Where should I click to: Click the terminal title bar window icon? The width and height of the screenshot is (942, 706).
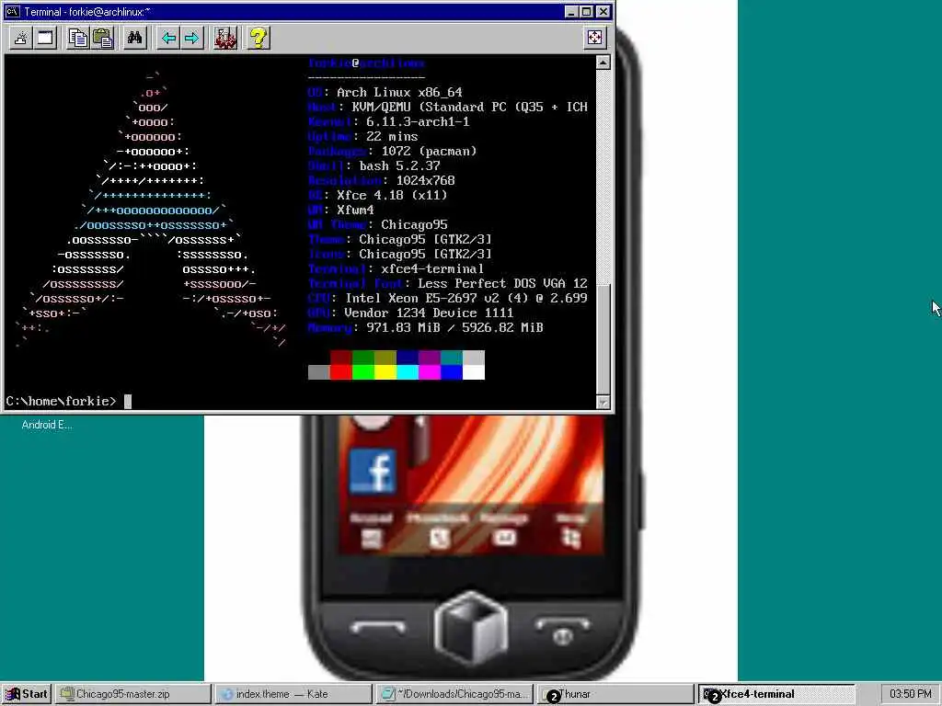pos(13,11)
